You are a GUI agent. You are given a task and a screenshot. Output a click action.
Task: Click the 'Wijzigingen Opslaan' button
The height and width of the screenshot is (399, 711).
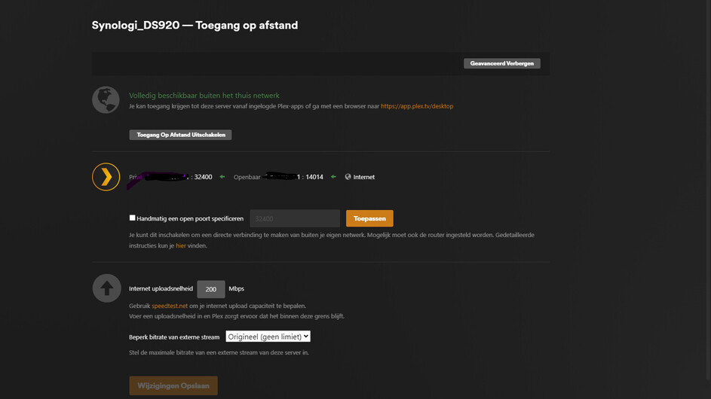pyautogui.click(x=173, y=386)
